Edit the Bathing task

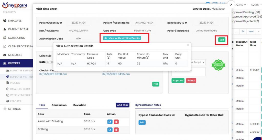click(x=110, y=130)
